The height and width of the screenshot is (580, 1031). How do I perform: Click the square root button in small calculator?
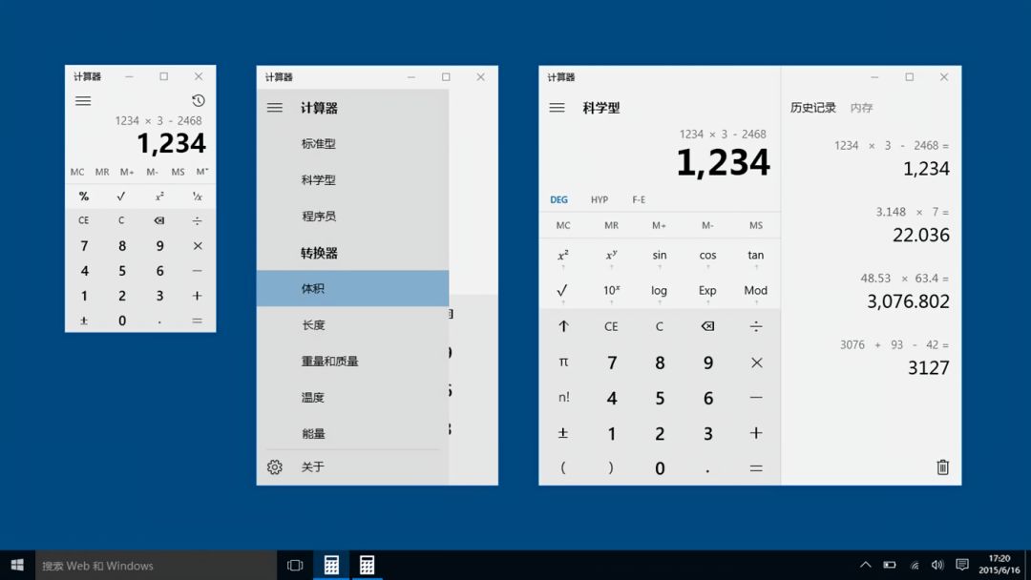point(121,197)
